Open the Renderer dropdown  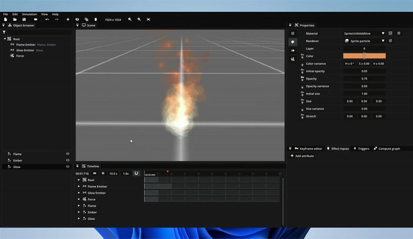364,41
